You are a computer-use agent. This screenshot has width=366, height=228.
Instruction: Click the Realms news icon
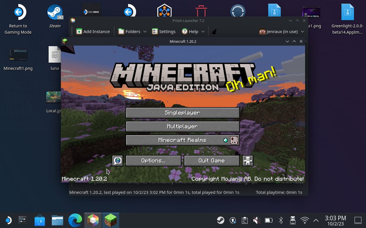pyautogui.click(x=234, y=140)
